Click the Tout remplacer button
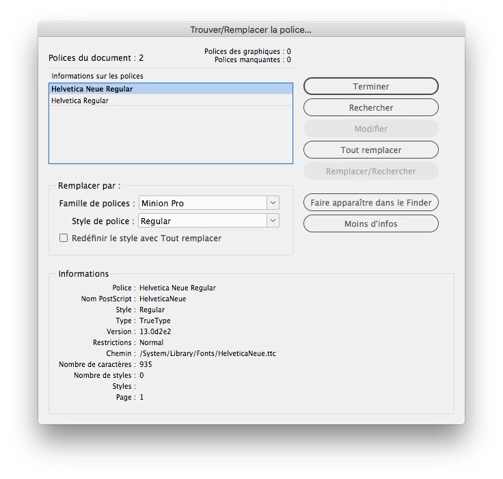 pos(371,150)
